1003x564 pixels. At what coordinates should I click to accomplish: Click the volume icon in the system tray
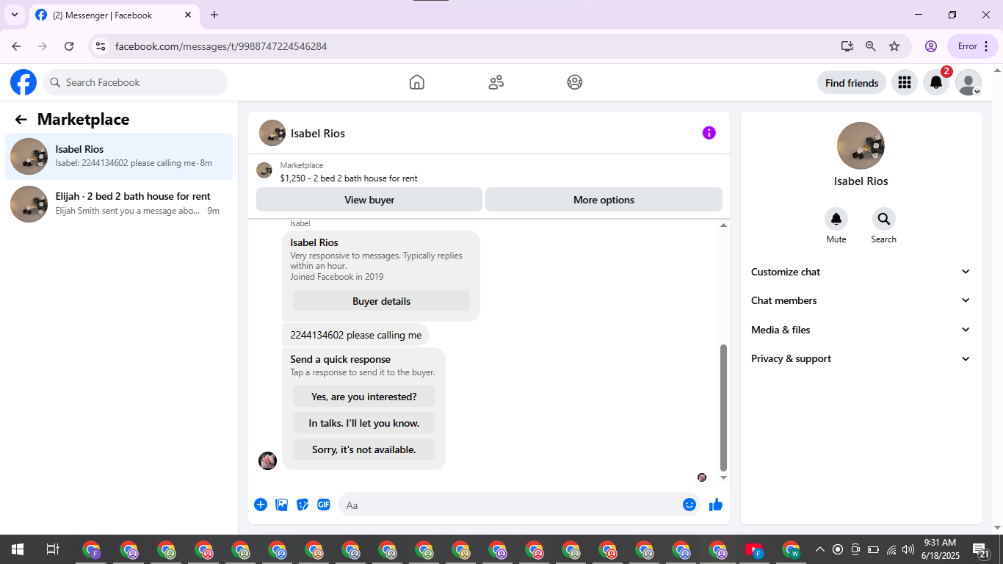click(908, 549)
